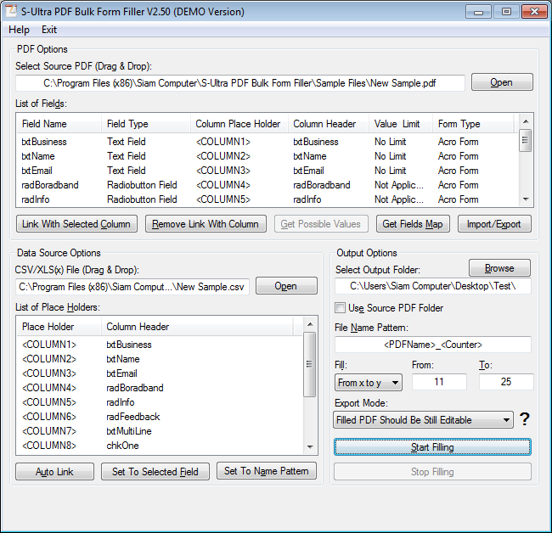
Task: Click Fields list scrollbar up arrow
Action: [526, 121]
